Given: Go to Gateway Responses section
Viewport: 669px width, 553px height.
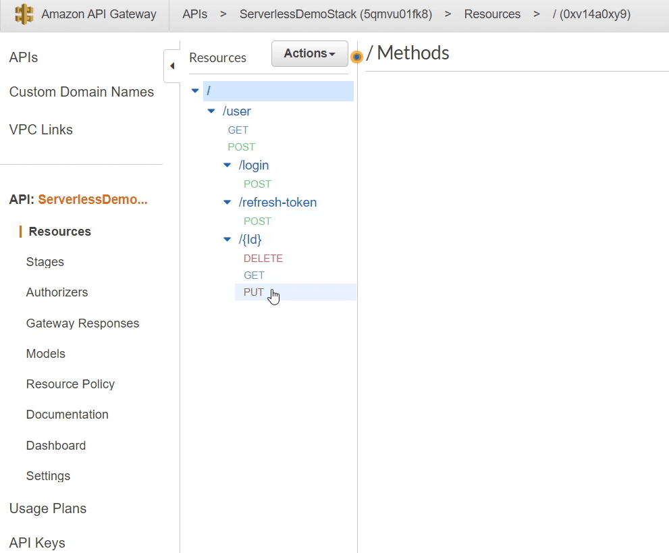Looking at the screenshot, I should click(x=82, y=323).
